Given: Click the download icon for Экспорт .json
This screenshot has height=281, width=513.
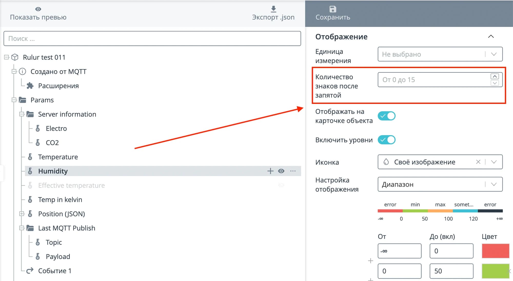Looking at the screenshot, I should [x=273, y=9].
